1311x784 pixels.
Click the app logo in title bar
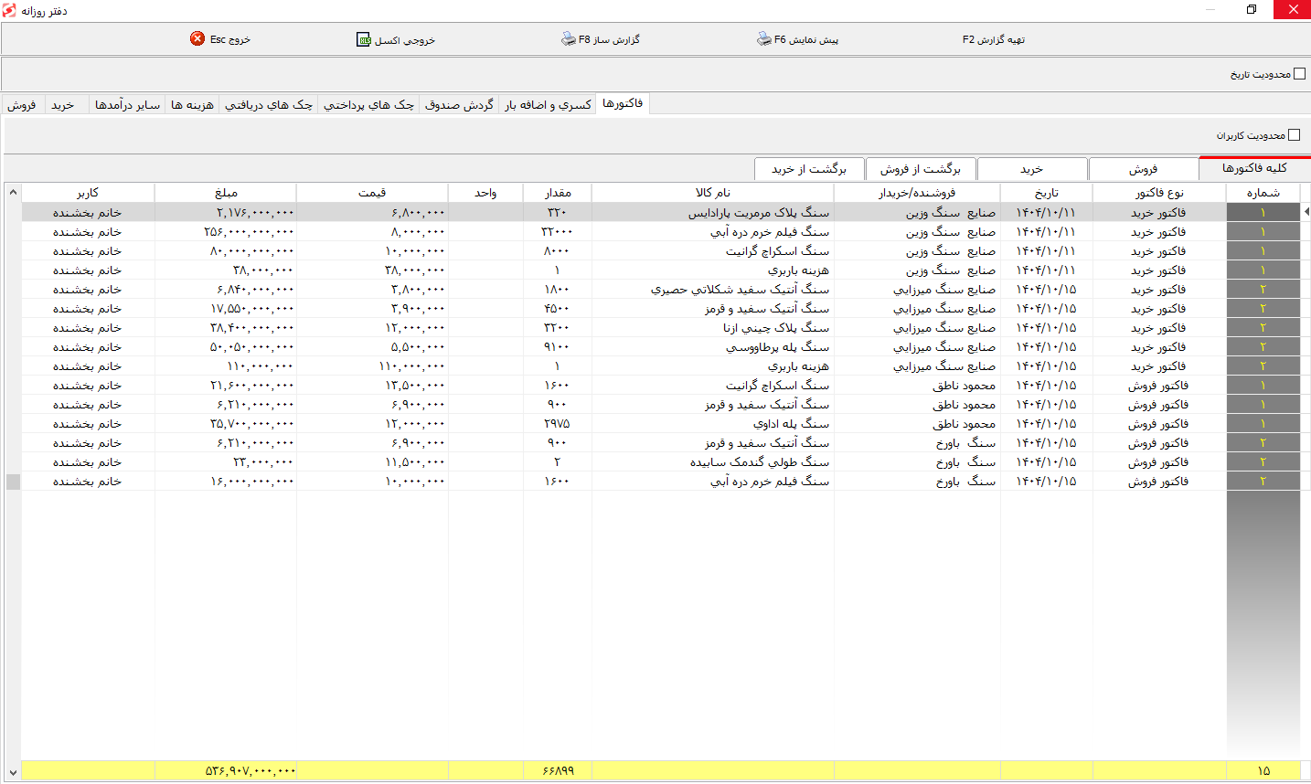9,9
